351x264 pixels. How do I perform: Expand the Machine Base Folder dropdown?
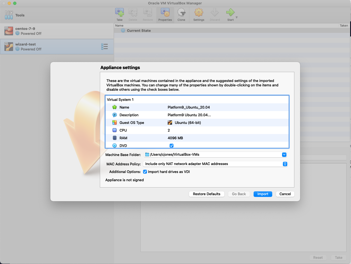click(x=284, y=155)
